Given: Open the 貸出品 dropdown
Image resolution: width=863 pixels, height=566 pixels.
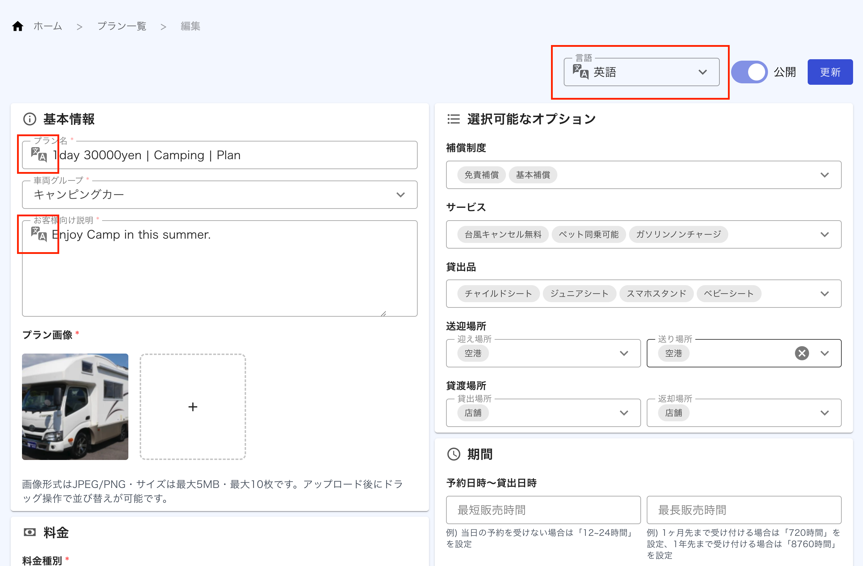Looking at the screenshot, I should [825, 294].
